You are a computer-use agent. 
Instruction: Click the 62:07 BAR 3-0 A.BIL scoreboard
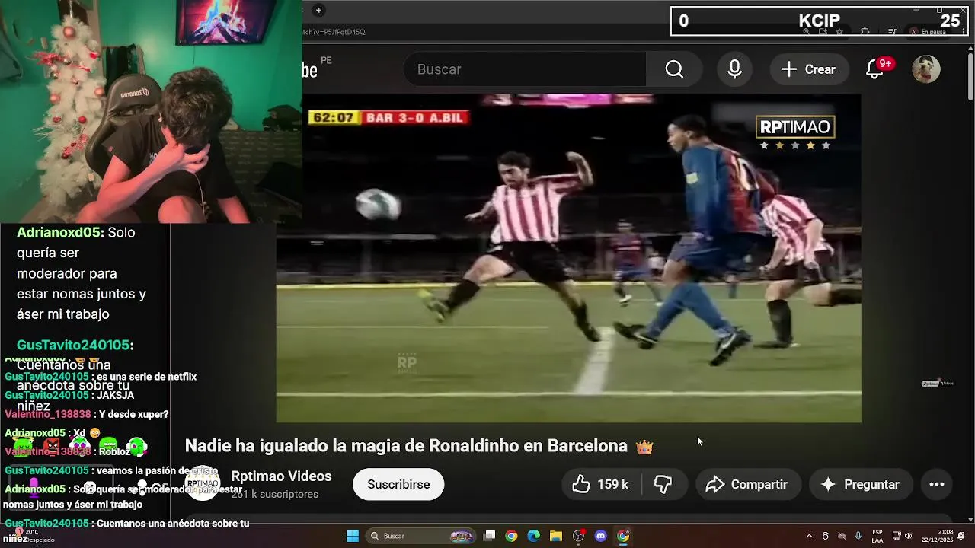click(x=388, y=117)
